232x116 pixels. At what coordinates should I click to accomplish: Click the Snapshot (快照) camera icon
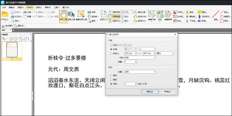tap(89, 12)
